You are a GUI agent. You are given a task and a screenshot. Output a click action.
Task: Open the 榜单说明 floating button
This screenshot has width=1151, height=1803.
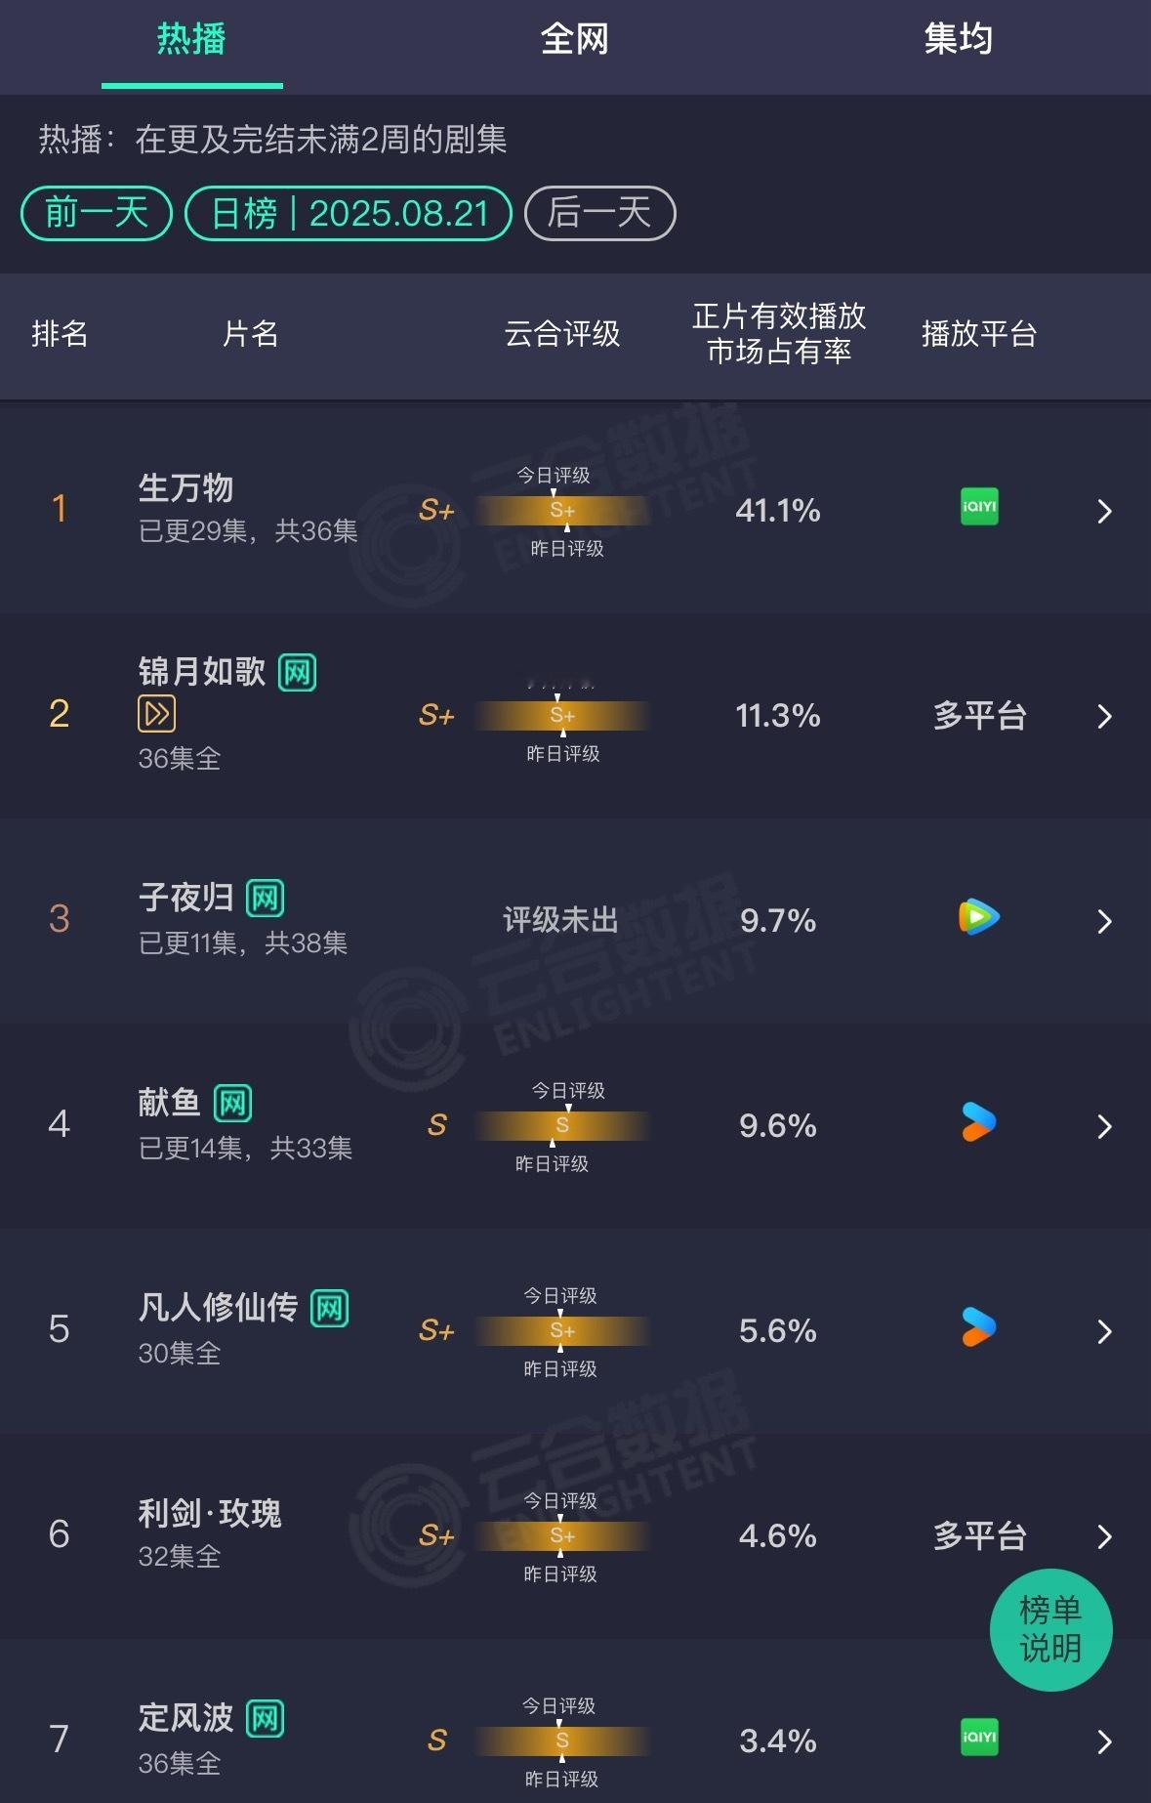[1050, 1629]
